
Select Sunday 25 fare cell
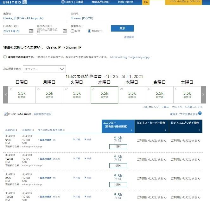pyautogui.click(x=22, y=95)
